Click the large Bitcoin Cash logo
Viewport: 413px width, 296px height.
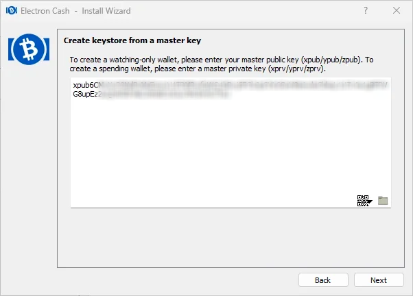point(29,49)
